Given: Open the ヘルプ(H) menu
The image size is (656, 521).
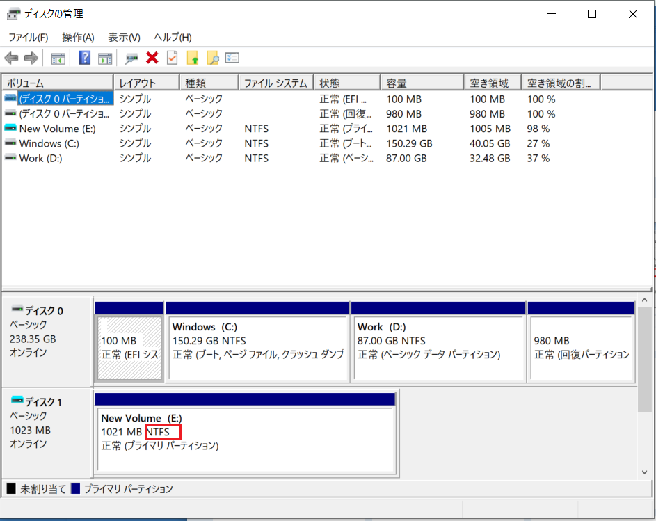Looking at the screenshot, I should 173,38.
